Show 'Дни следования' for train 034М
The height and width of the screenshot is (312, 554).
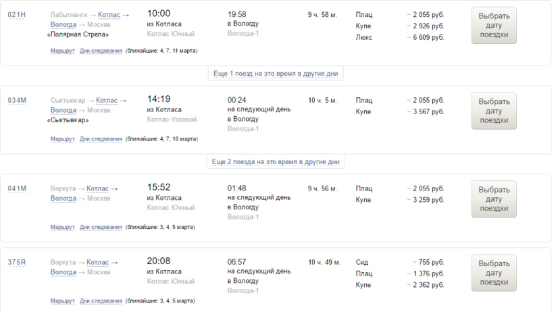click(101, 139)
